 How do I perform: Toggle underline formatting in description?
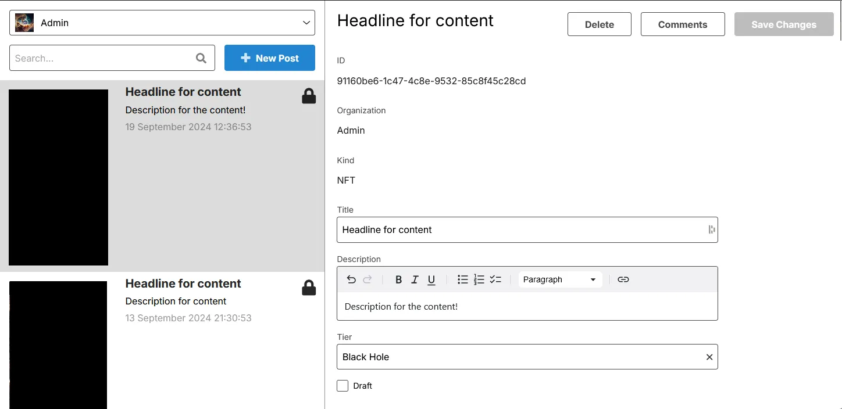coord(431,279)
